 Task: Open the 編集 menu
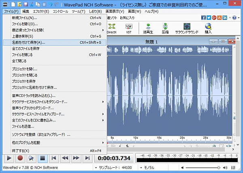pos(26,11)
